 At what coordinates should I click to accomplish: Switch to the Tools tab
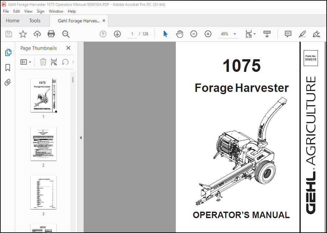pyautogui.click(x=35, y=21)
